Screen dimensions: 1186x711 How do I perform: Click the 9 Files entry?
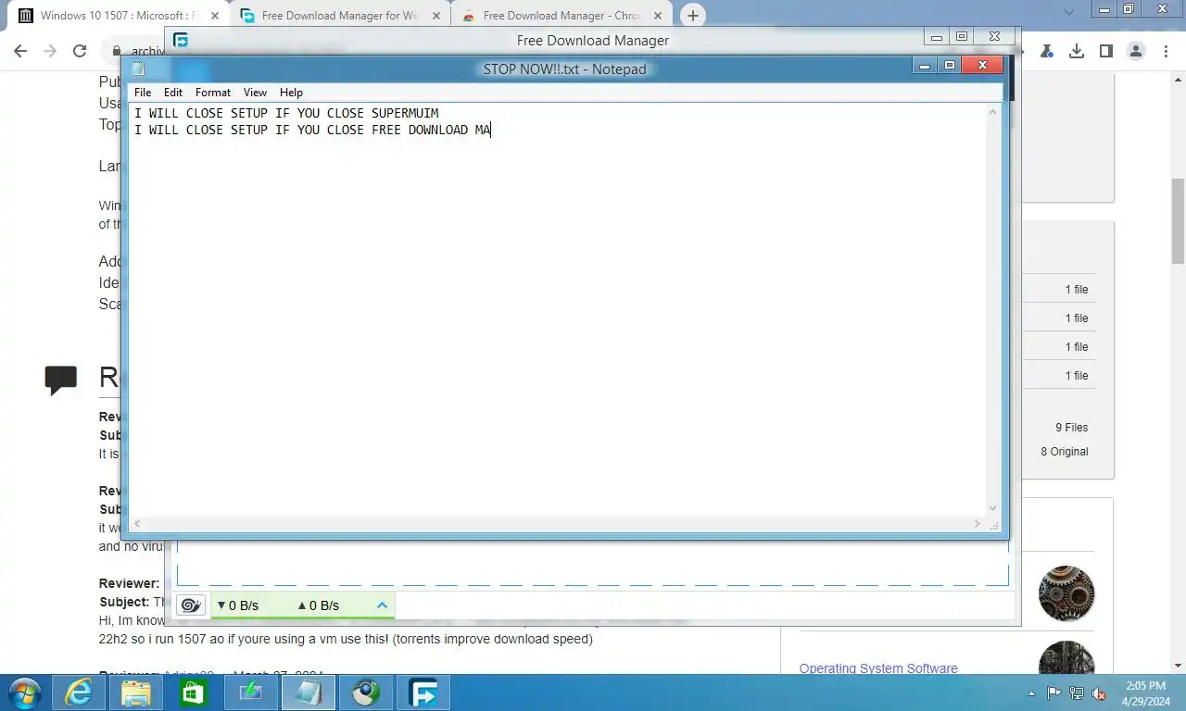coord(1071,428)
